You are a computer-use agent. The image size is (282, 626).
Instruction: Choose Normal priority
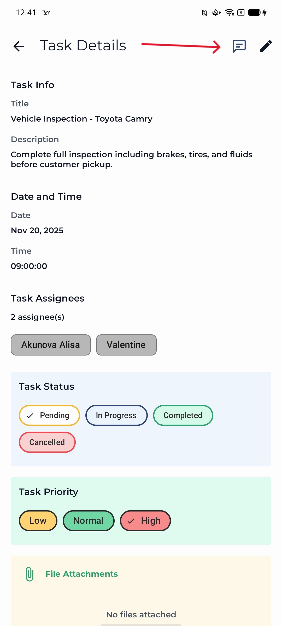click(89, 521)
